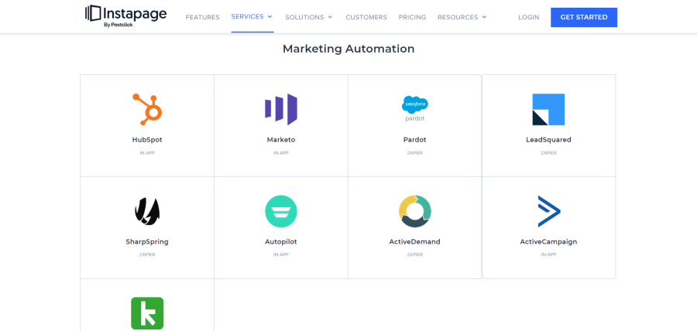Viewport: 697px width, 331px height.
Task: Click the LeadSquared blue square logo
Action: pyautogui.click(x=548, y=109)
